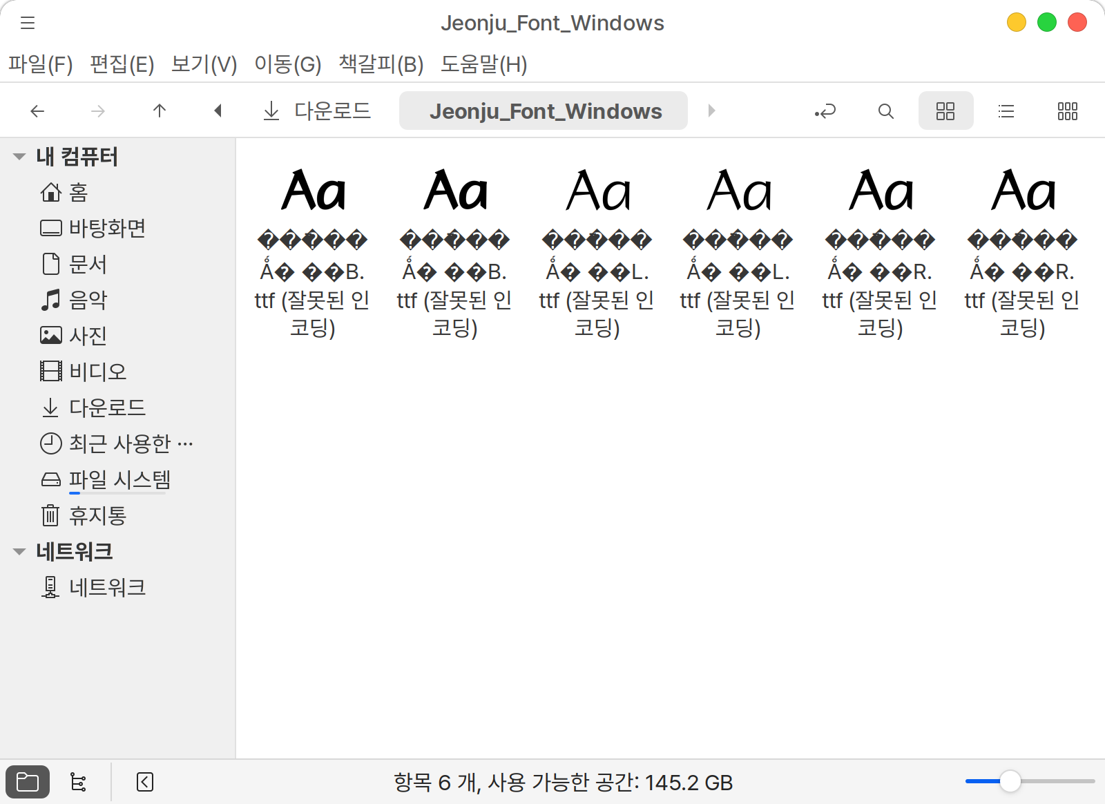Go to 홈 in sidebar
This screenshot has height=804, width=1105.
click(117, 192)
